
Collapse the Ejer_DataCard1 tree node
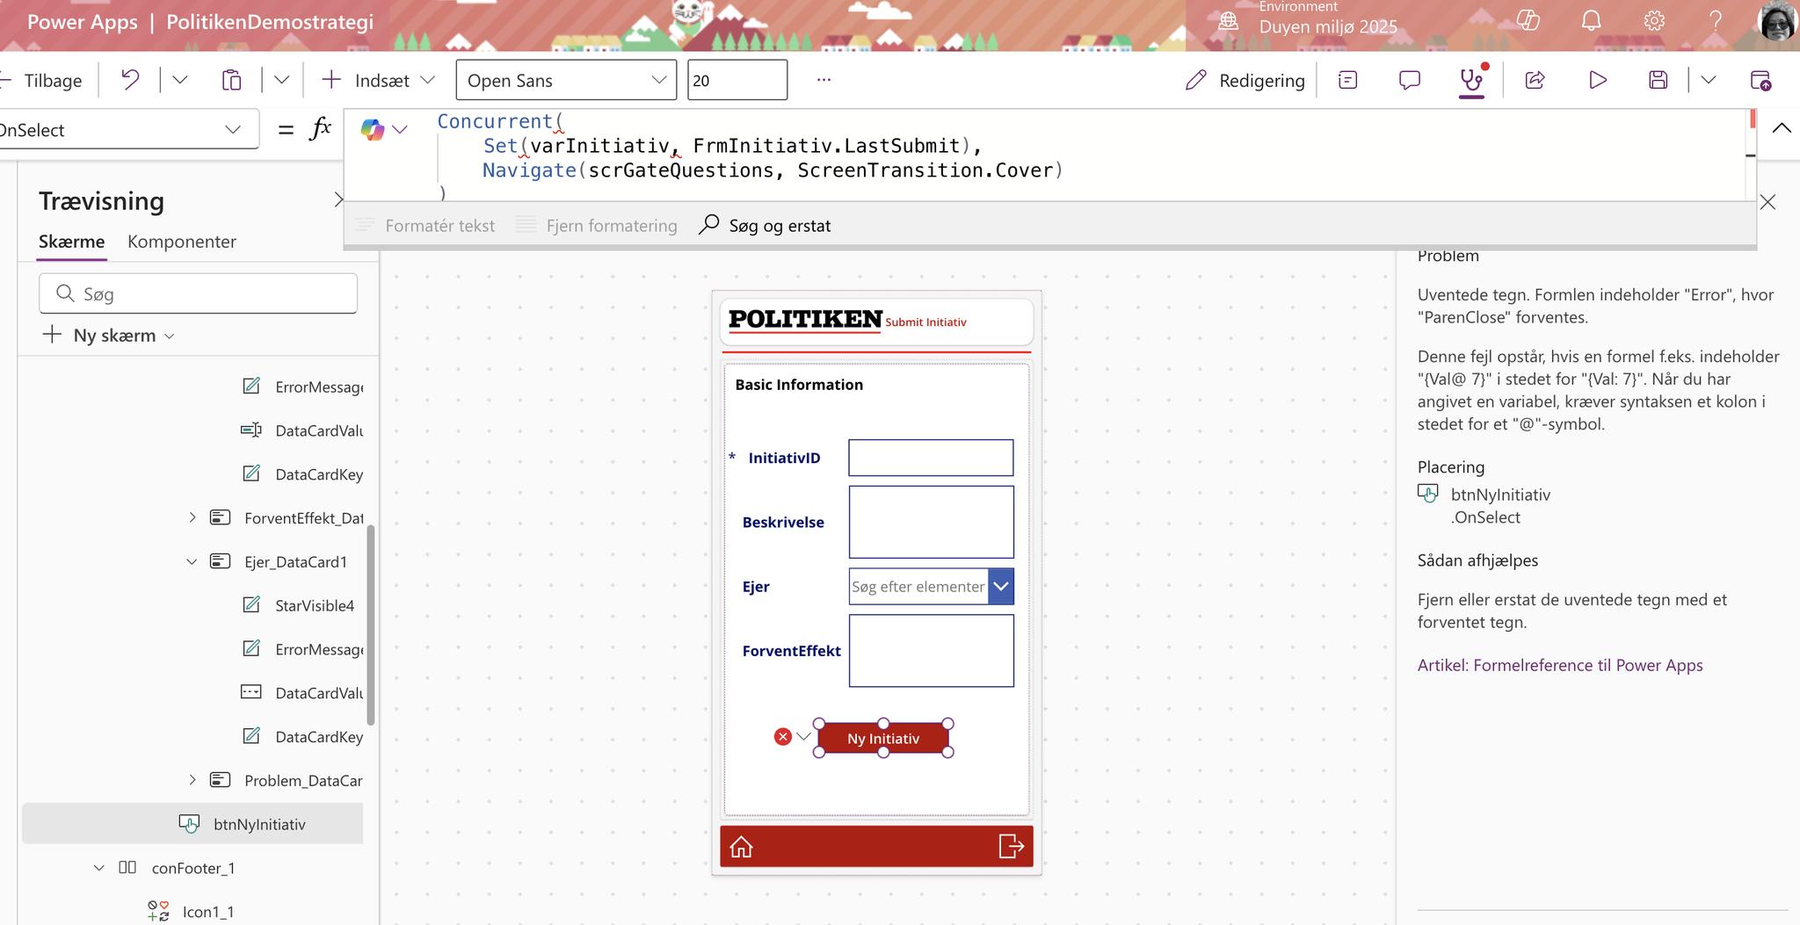(192, 561)
